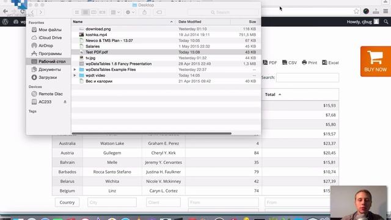Click browser back arrow
The height and width of the screenshot is (220, 391).
[x=5, y=11]
